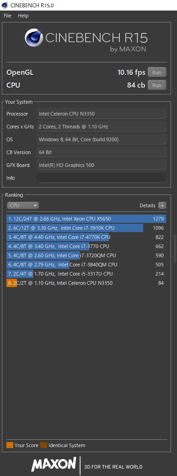The image size is (177, 476).
Task: Select the Core i7-3930K ranking row
Action: tap(86, 228)
